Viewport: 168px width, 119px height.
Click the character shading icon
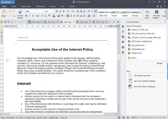pyautogui.click(x=59, y=16)
